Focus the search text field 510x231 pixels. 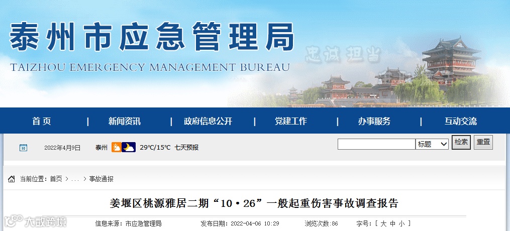pos(376,144)
